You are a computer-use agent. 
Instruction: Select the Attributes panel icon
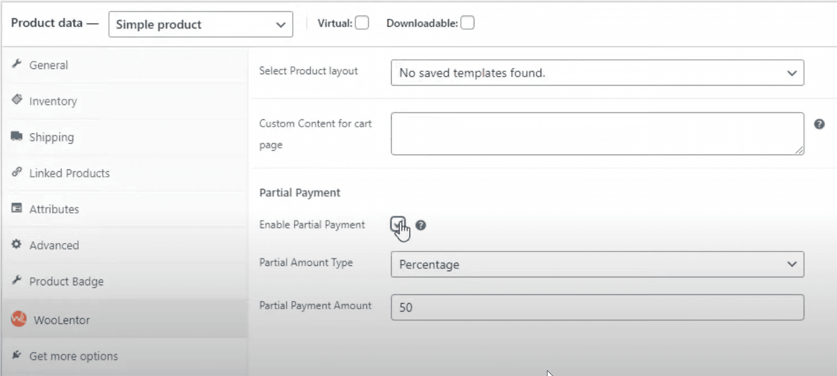18,208
